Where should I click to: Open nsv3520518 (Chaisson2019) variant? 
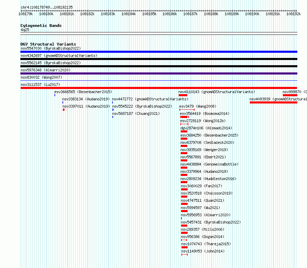tap(207, 193)
